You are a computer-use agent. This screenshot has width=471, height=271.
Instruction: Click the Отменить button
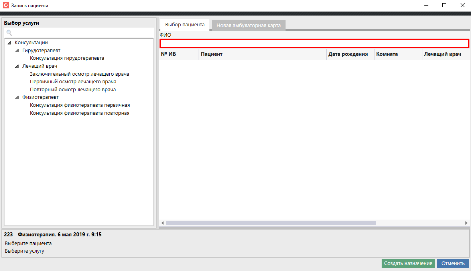tap(453, 263)
